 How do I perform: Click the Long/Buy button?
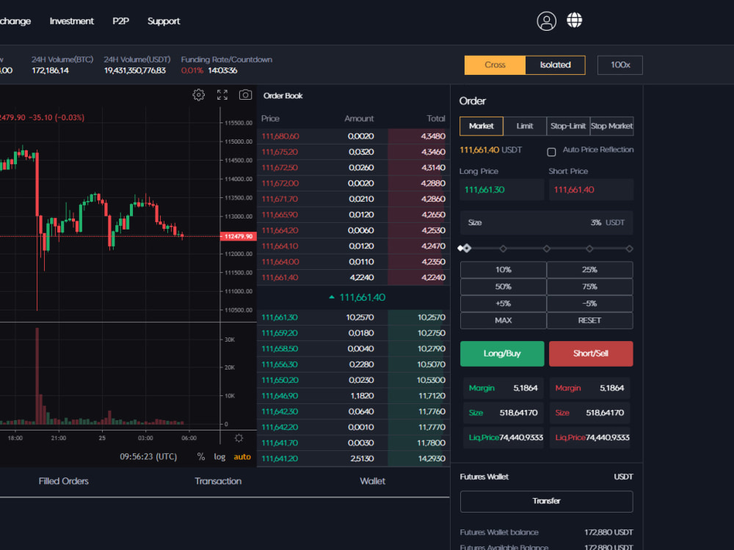coord(502,353)
